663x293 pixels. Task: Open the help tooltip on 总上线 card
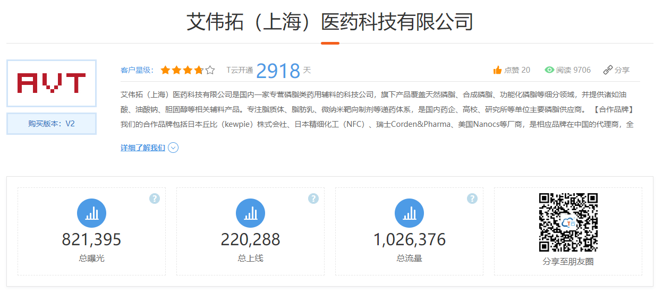click(313, 199)
